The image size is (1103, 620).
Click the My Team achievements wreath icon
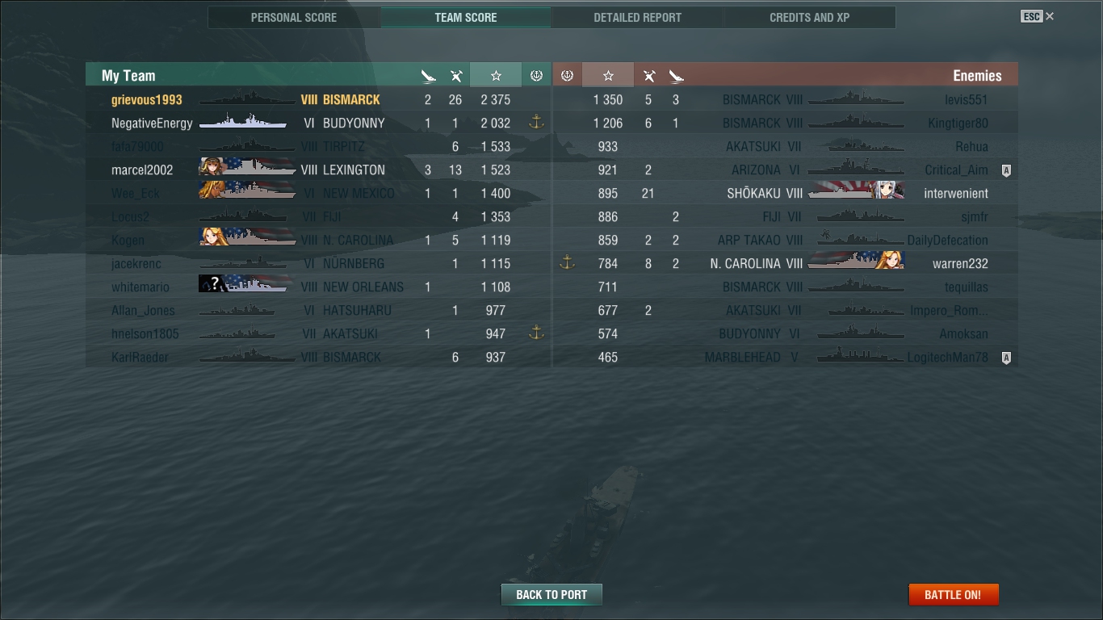536,75
